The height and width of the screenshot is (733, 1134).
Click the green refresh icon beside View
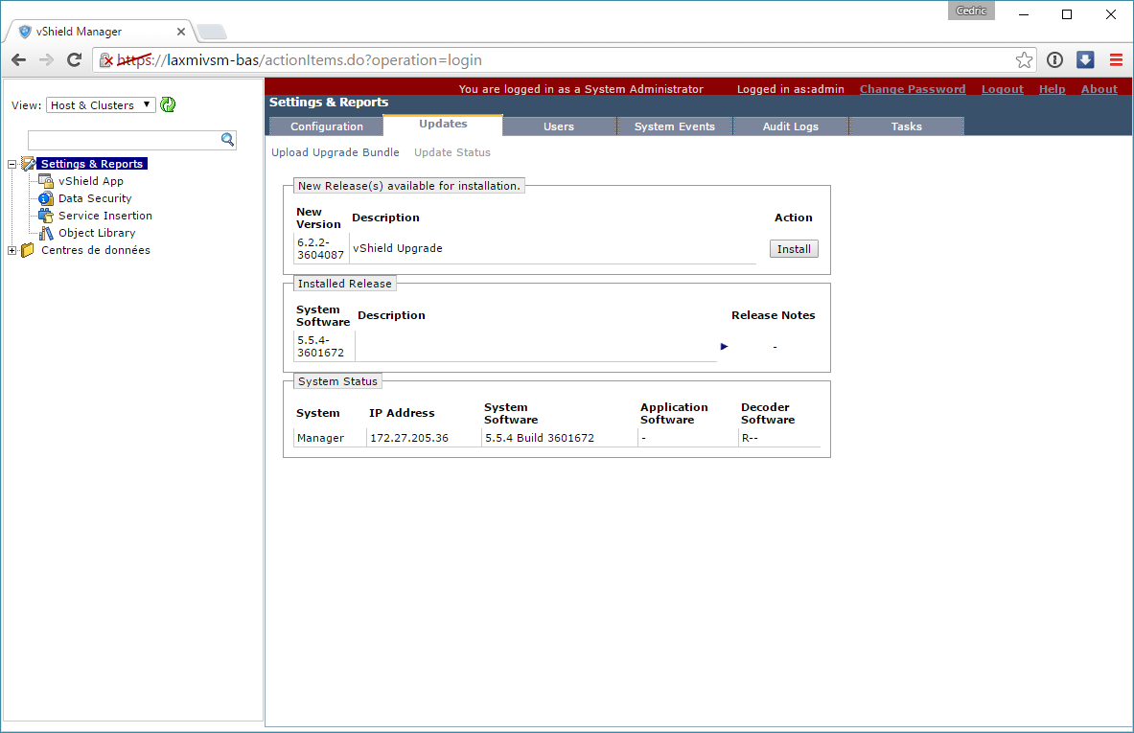pyautogui.click(x=168, y=104)
